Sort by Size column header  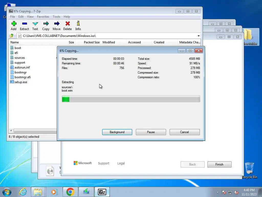(62, 42)
